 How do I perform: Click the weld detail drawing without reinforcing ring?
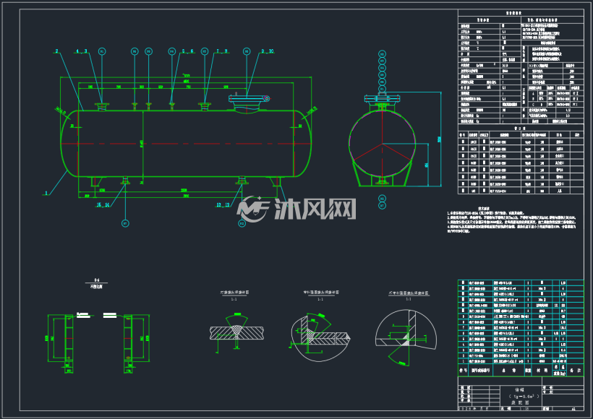[406, 337]
